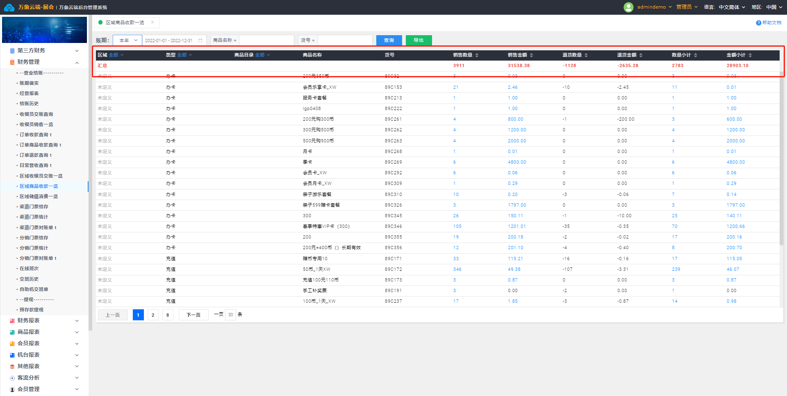Click the 会员管理 menu icon
The image size is (787, 396).
(x=12, y=389)
